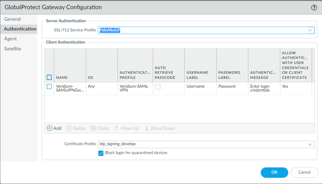Open the Agent tab

11,39
